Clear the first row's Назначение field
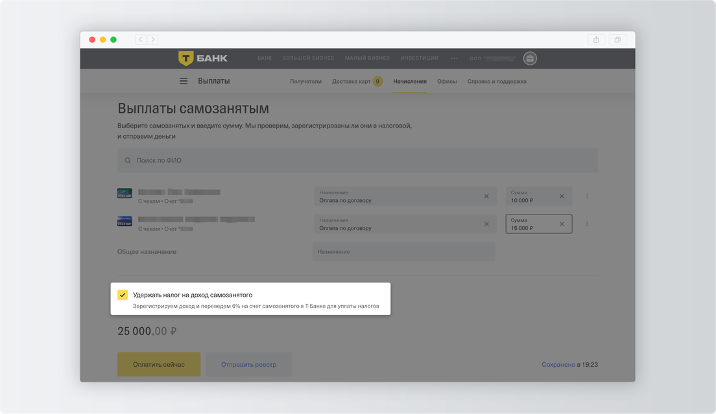The width and height of the screenshot is (716, 414). pyautogui.click(x=486, y=196)
